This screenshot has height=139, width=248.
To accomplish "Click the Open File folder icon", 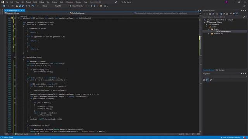I will (17, 6).
